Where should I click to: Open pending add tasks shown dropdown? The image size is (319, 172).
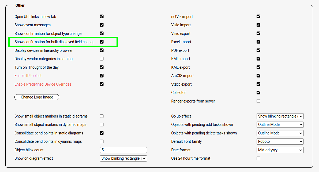click(280, 125)
